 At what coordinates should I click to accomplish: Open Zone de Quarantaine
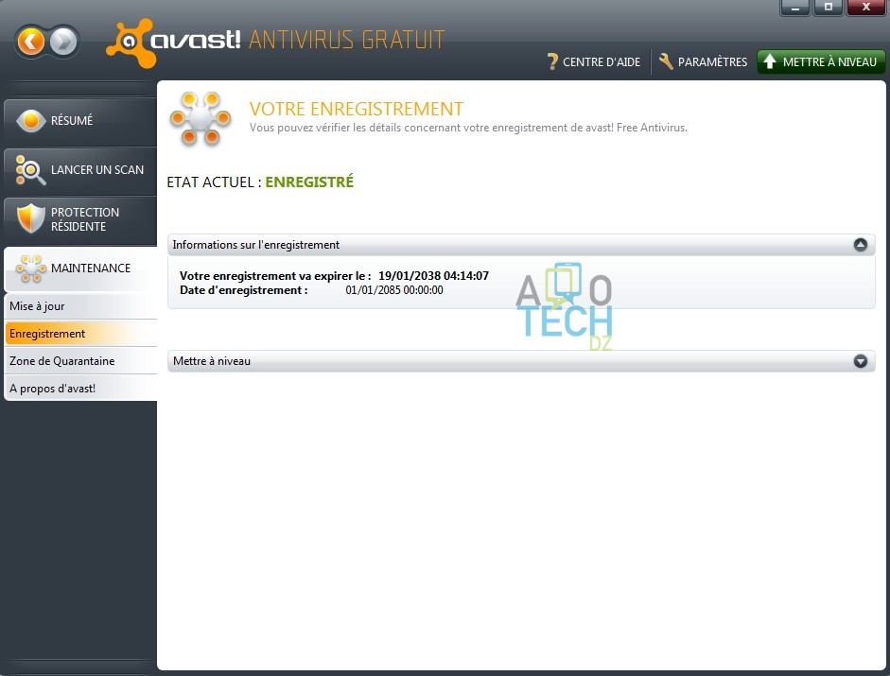(80, 361)
